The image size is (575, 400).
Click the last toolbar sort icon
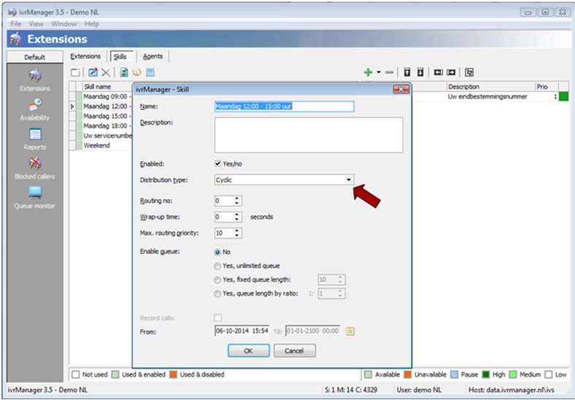[x=469, y=72]
